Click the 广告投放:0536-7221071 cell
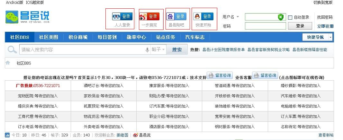Viewport: 343px width, 140px height. coord(38,86)
